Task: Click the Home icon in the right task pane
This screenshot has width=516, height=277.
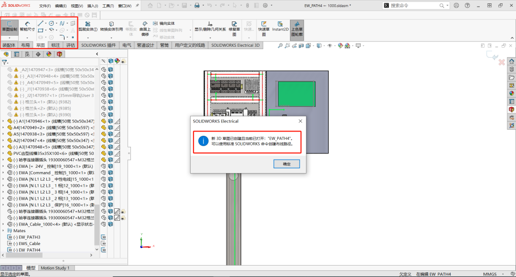Action: point(511,62)
